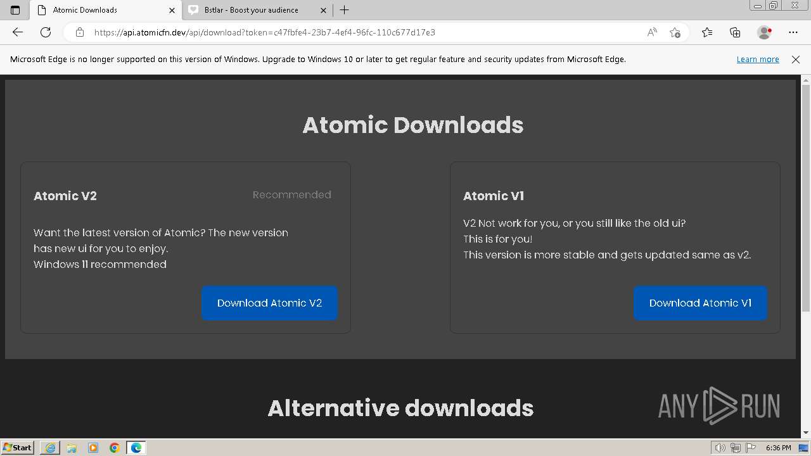Click the site lock icon

(80, 32)
